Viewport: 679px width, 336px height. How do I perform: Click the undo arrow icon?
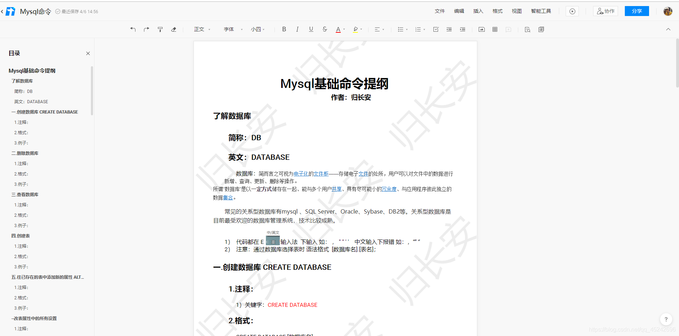(x=133, y=30)
